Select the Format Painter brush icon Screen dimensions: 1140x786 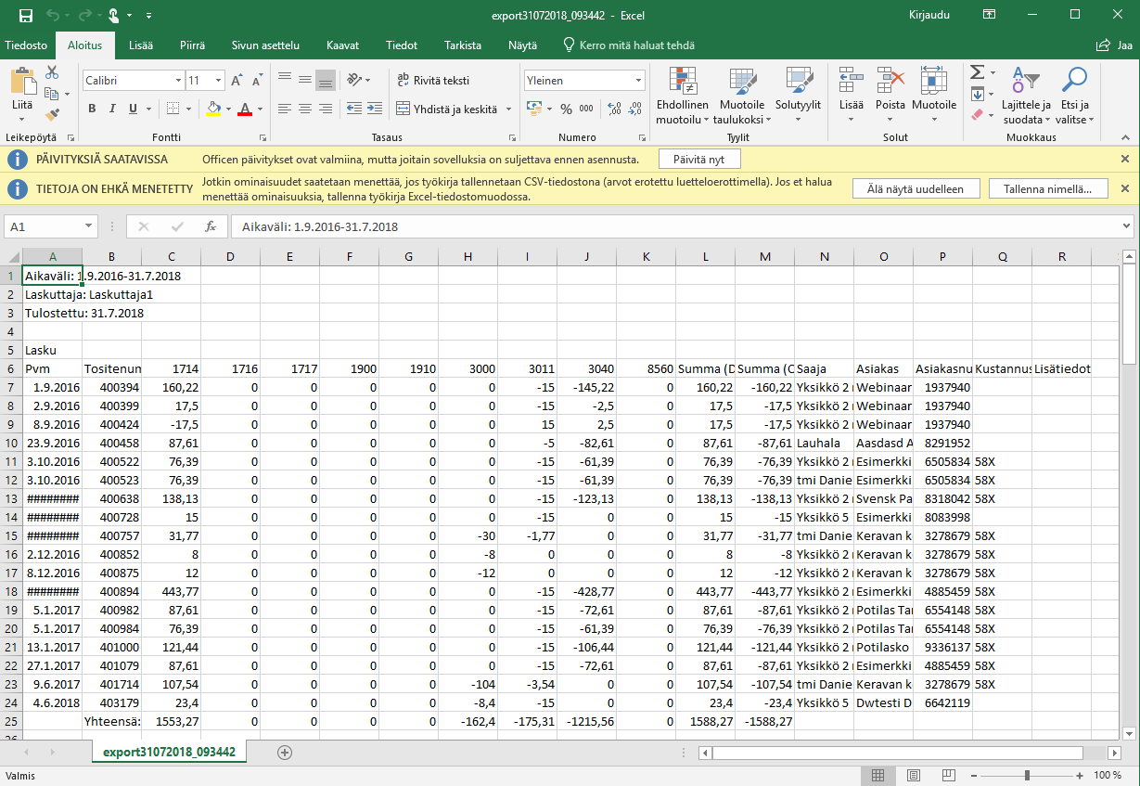[52, 115]
